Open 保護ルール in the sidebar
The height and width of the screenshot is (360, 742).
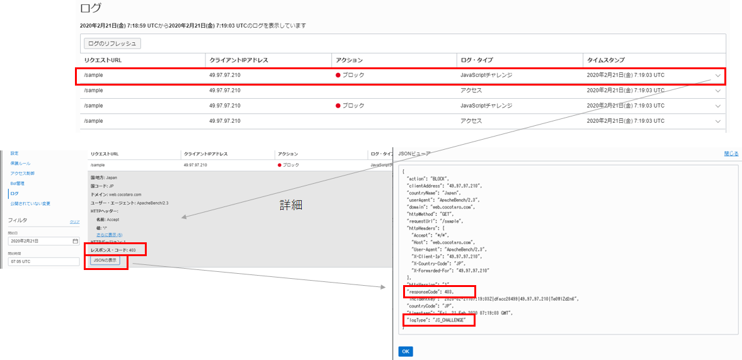tap(20, 163)
